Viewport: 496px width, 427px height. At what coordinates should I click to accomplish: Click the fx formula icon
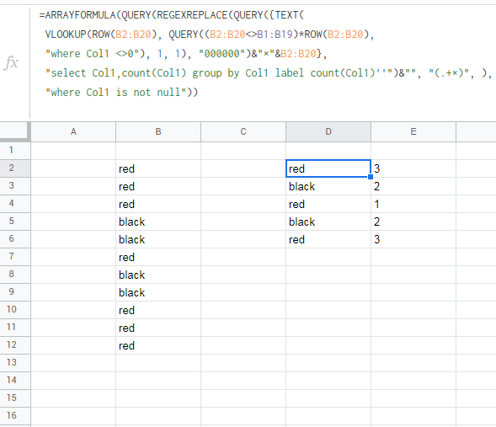(12, 62)
